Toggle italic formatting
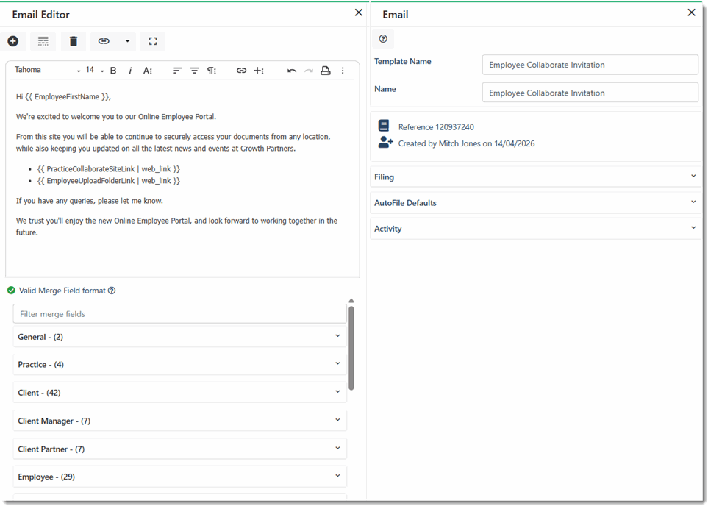 [130, 71]
